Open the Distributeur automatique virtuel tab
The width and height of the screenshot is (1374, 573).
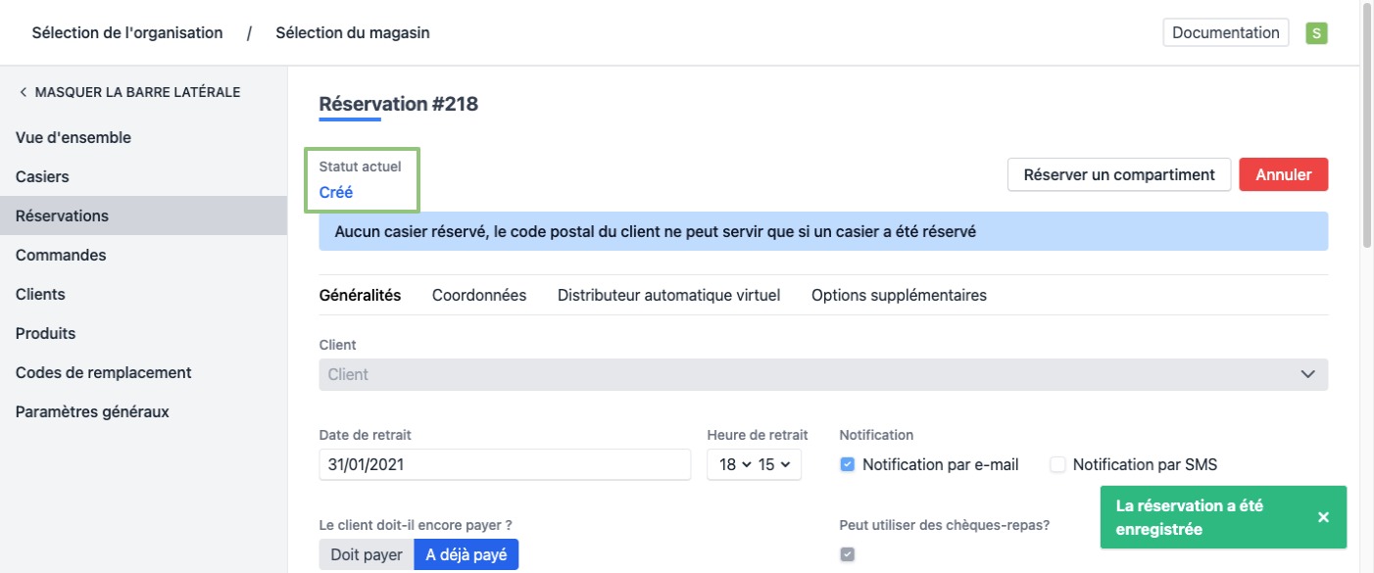[x=668, y=295]
